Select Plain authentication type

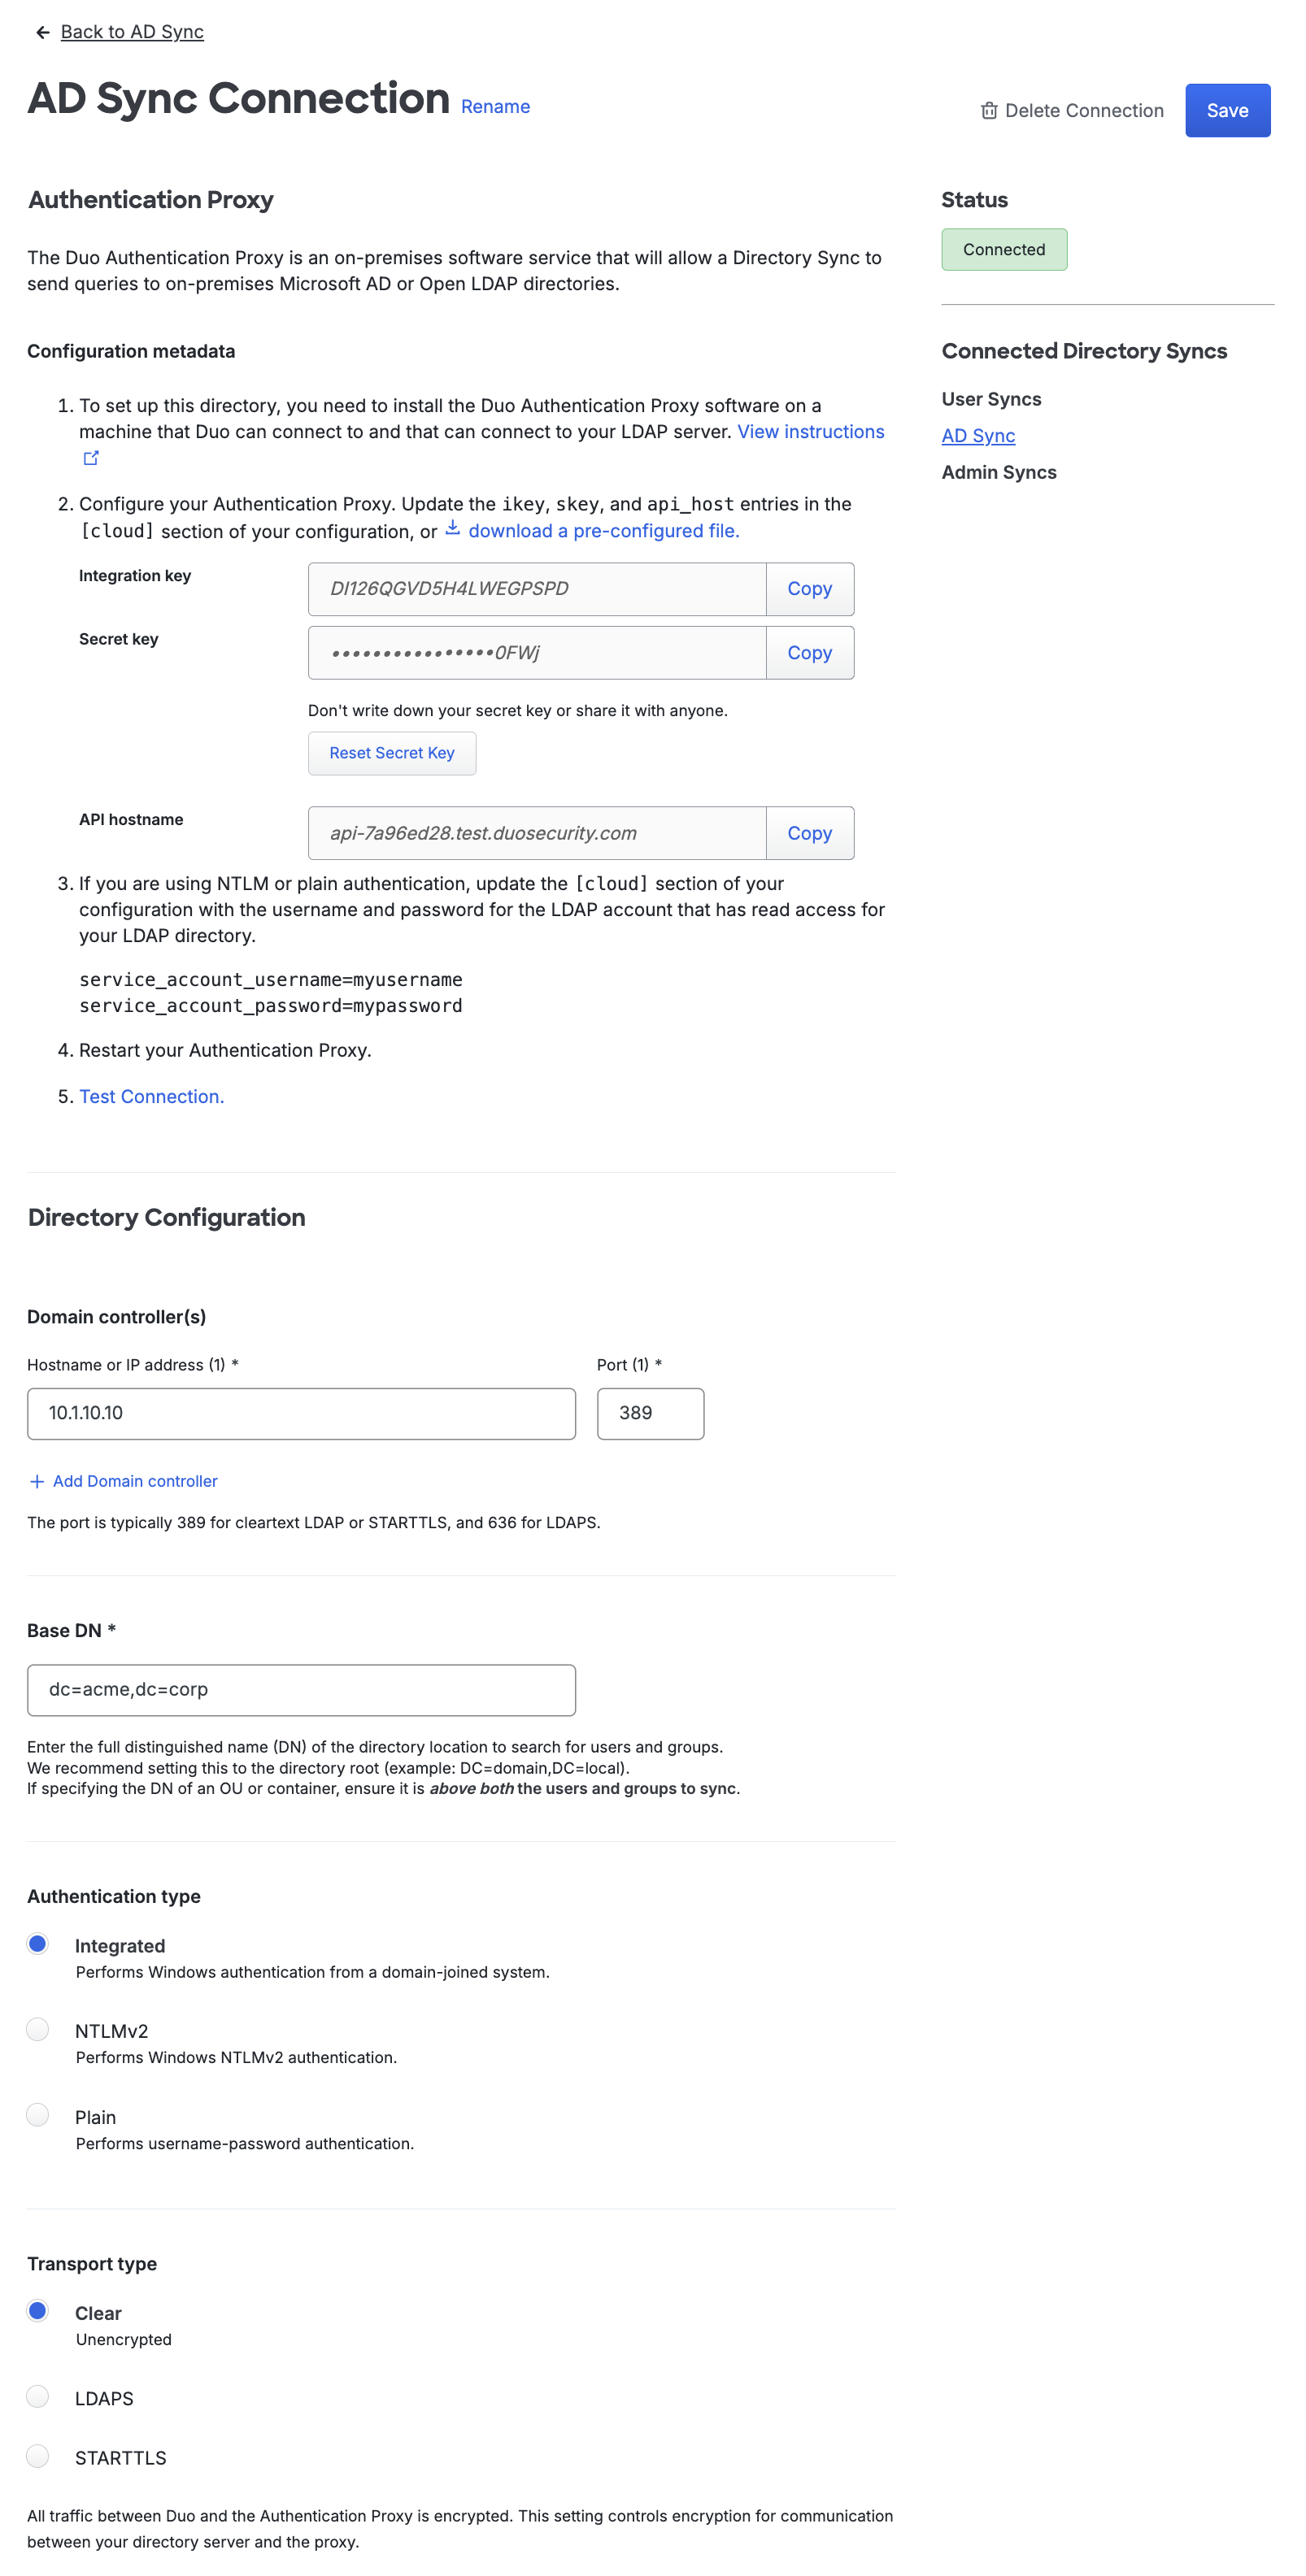(38, 2115)
